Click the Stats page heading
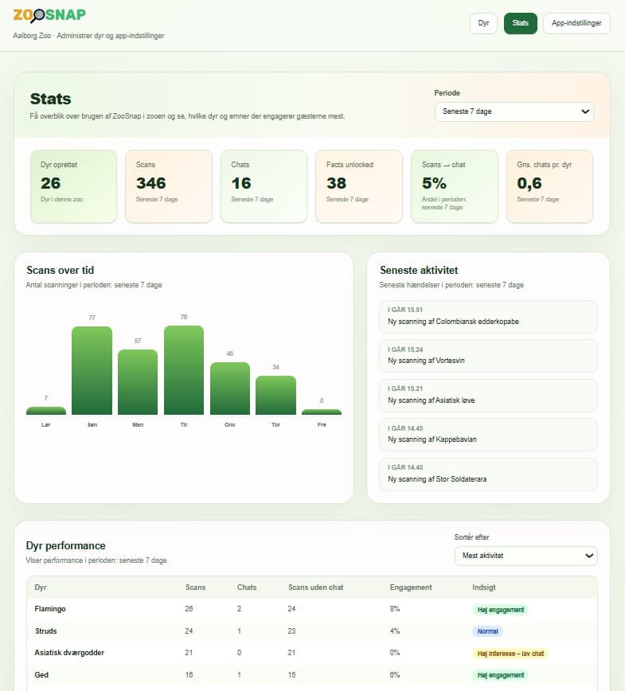625x691 pixels. (51, 99)
